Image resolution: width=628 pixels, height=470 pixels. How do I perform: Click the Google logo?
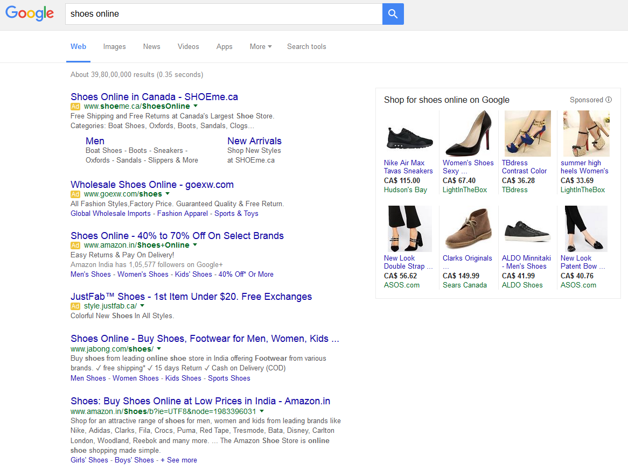coord(30,13)
